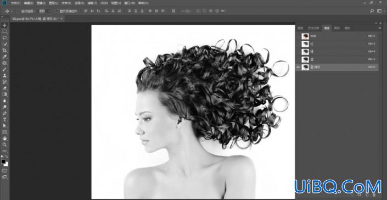The image size is (387, 200).
Task: Select the Rectangle shape tool
Action: [x=5, y=132]
